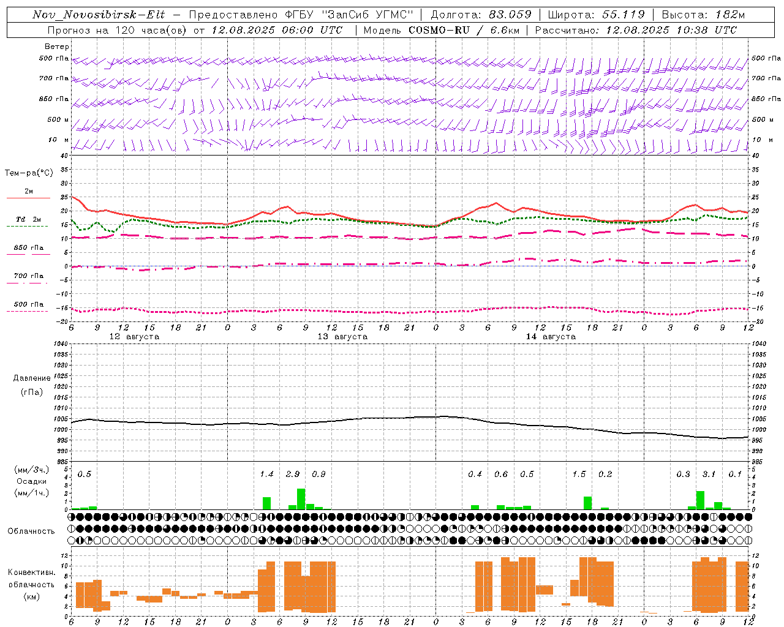784x627 pixels.
Task: Click the 500 м wind level label on left
Action: [58, 119]
